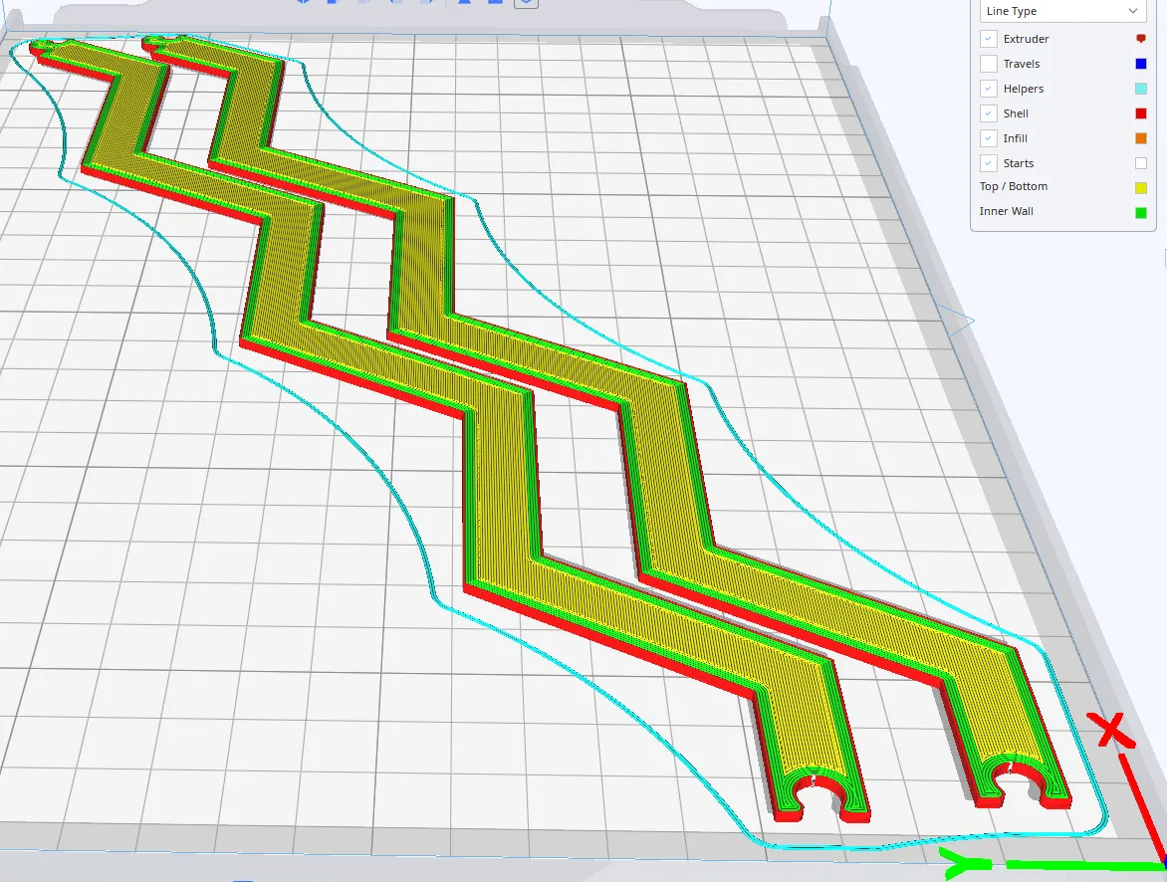The image size is (1167, 882).
Task: Click the green Y axis label
Action: [x=964, y=864]
